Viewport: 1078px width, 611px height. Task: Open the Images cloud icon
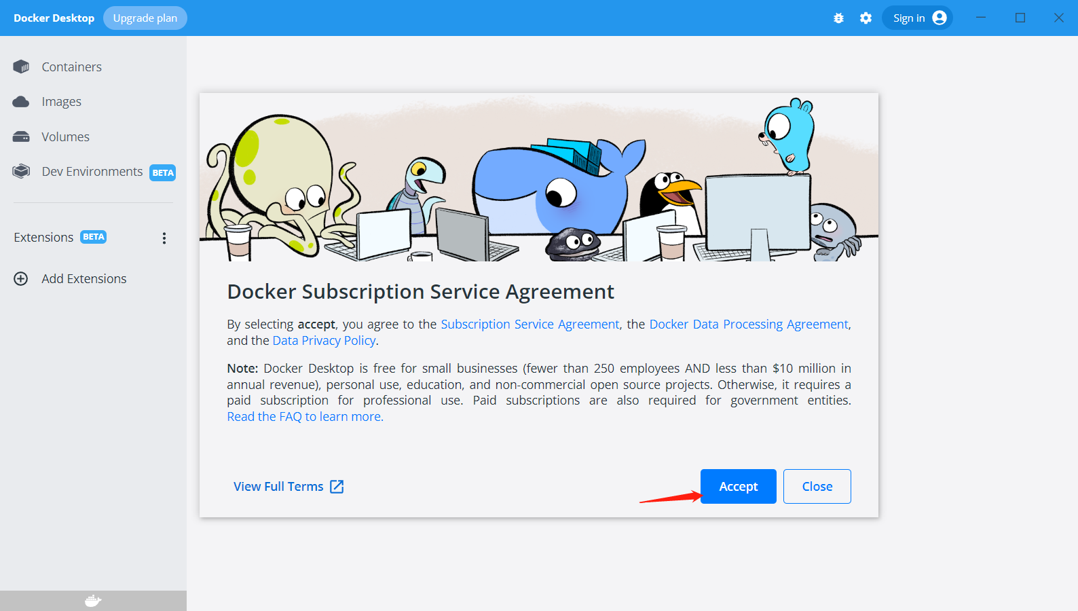click(x=21, y=102)
